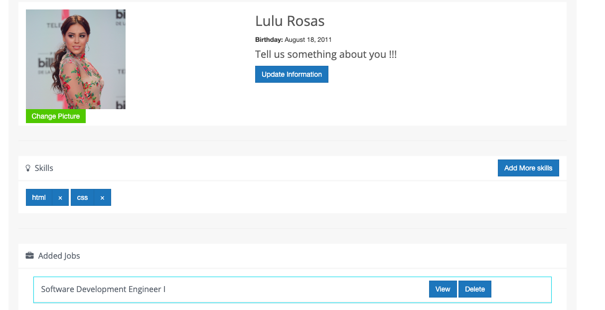Click the Added Jobs section heading
Screen dimensions: 605x310
click(59, 256)
